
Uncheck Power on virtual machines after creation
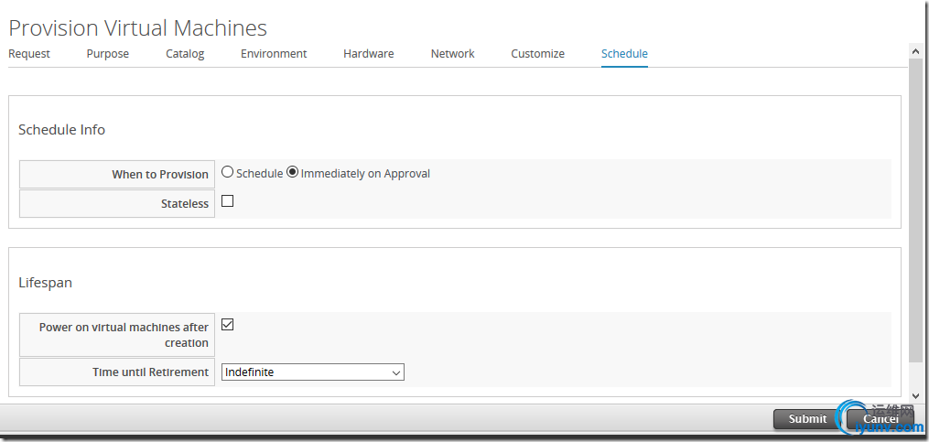[x=228, y=325]
